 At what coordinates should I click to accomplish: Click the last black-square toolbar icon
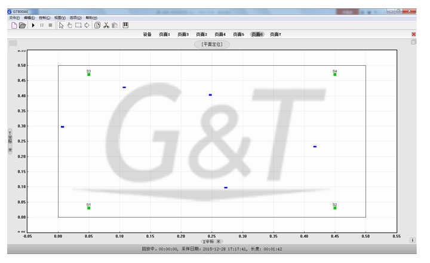pyautogui.click(x=125, y=25)
